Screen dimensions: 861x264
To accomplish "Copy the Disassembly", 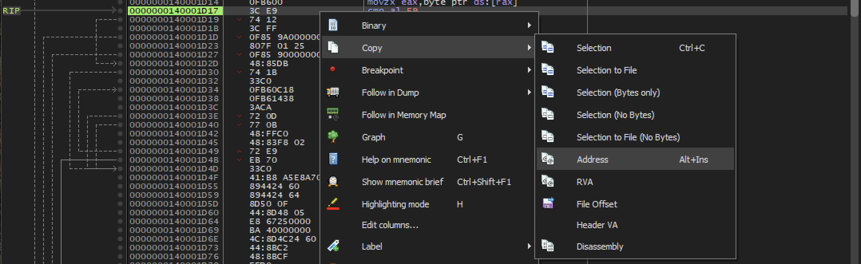I will tap(635, 246).
